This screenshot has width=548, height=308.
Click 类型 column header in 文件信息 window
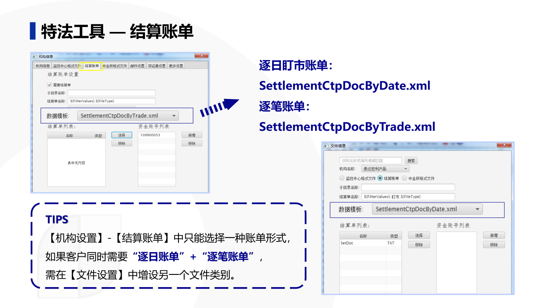tap(394, 236)
